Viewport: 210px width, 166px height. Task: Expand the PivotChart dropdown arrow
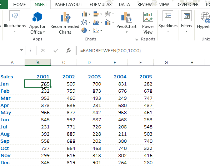click(126, 32)
